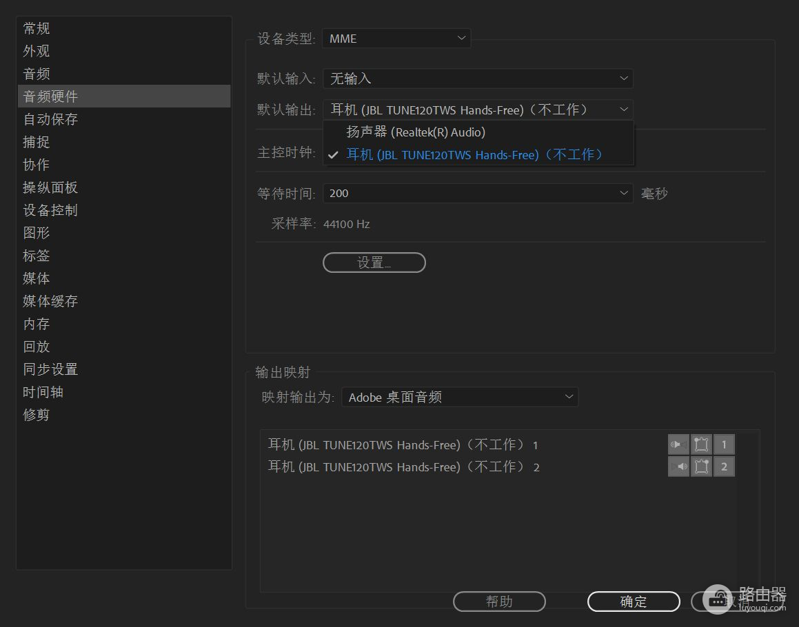Collapse the 默认输出 dropdown
The height and width of the screenshot is (627, 799).
(478, 110)
